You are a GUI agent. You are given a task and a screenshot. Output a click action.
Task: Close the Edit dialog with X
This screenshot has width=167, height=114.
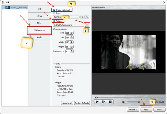click(x=164, y=2)
